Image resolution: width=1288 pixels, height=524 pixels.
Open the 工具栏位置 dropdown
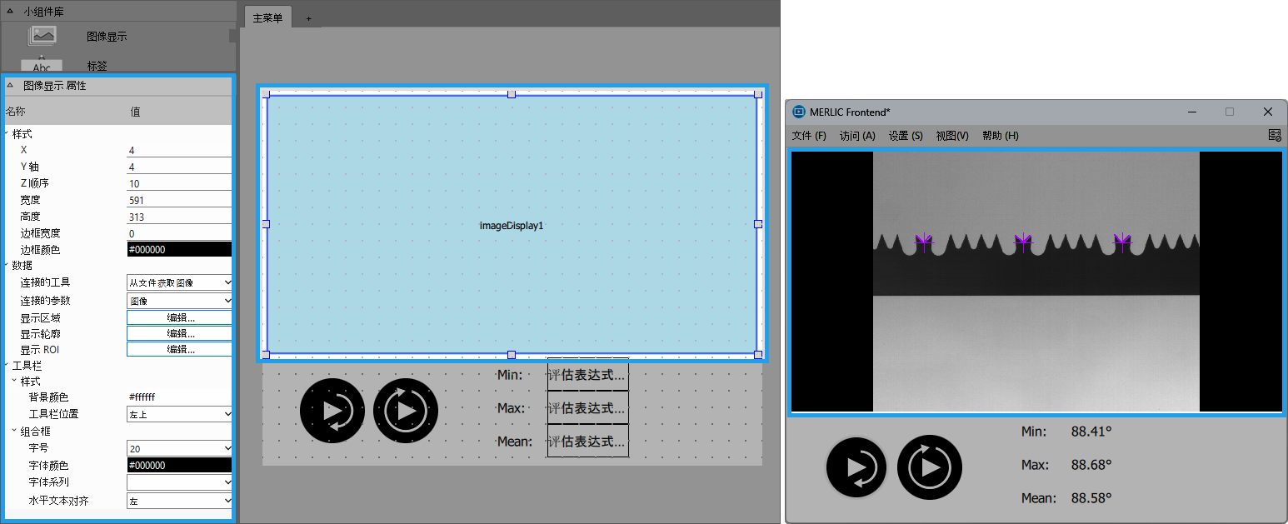tap(179, 414)
